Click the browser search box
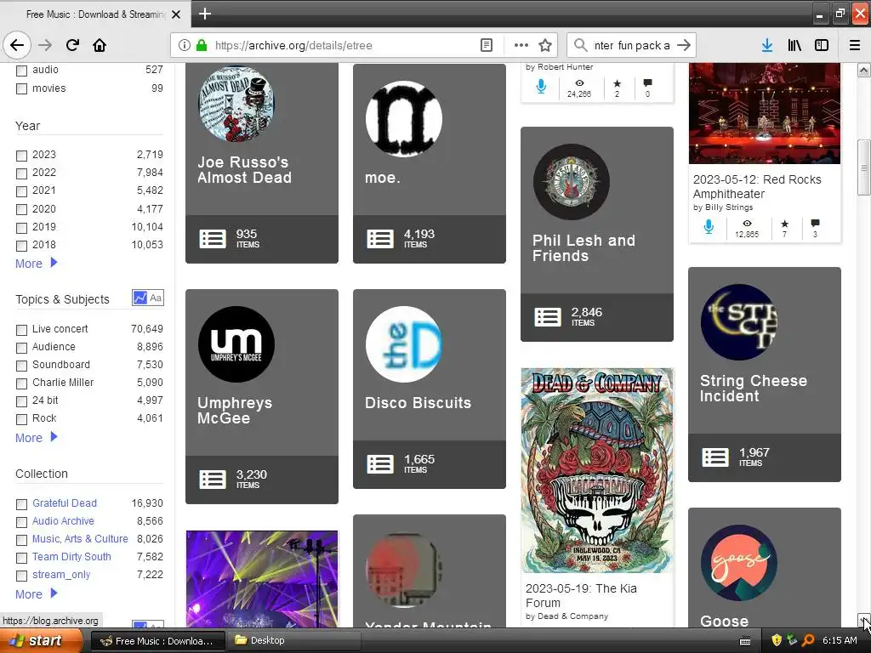871x653 pixels. point(631,45)
